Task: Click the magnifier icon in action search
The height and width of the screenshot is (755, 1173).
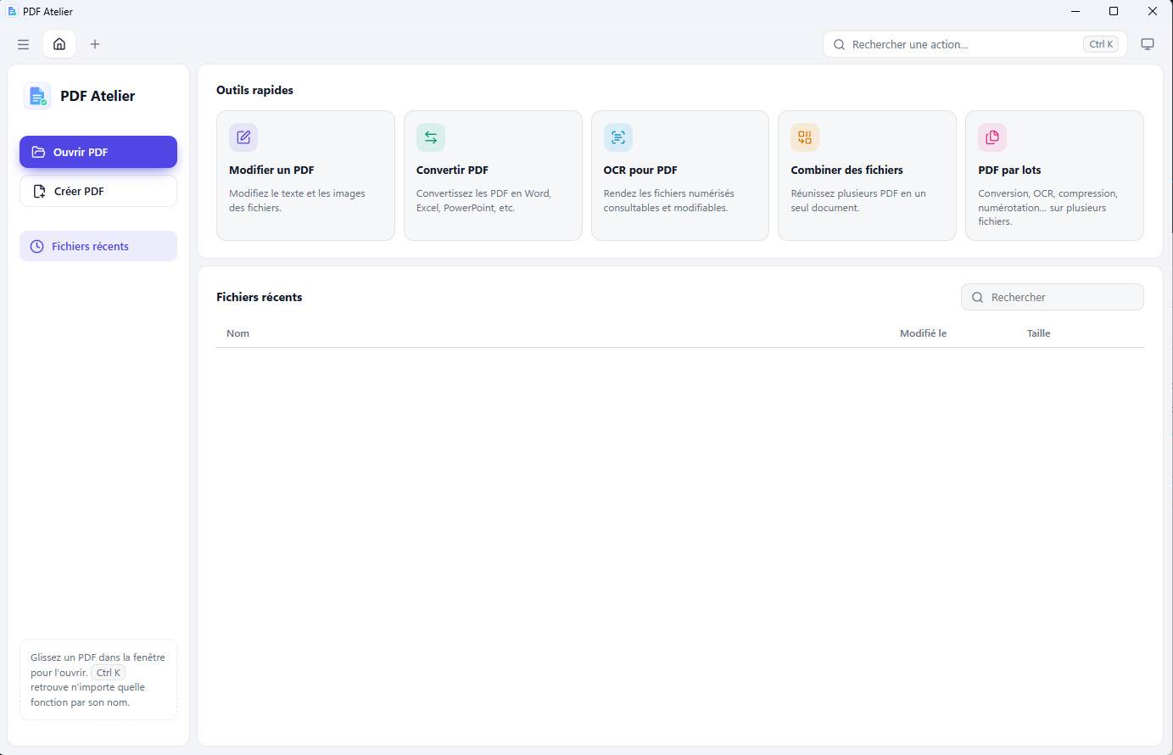Action: click(839, 44)
